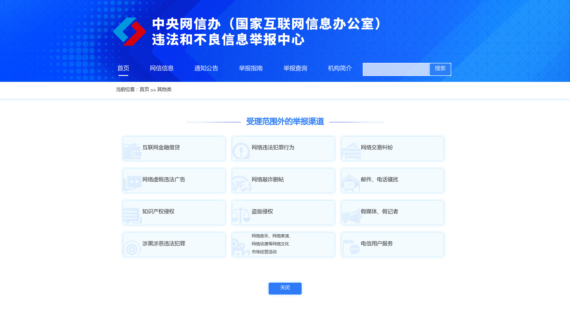Open the 互联网金融借贷 channel
Screen dimensions: 570x312
[174, 148]
